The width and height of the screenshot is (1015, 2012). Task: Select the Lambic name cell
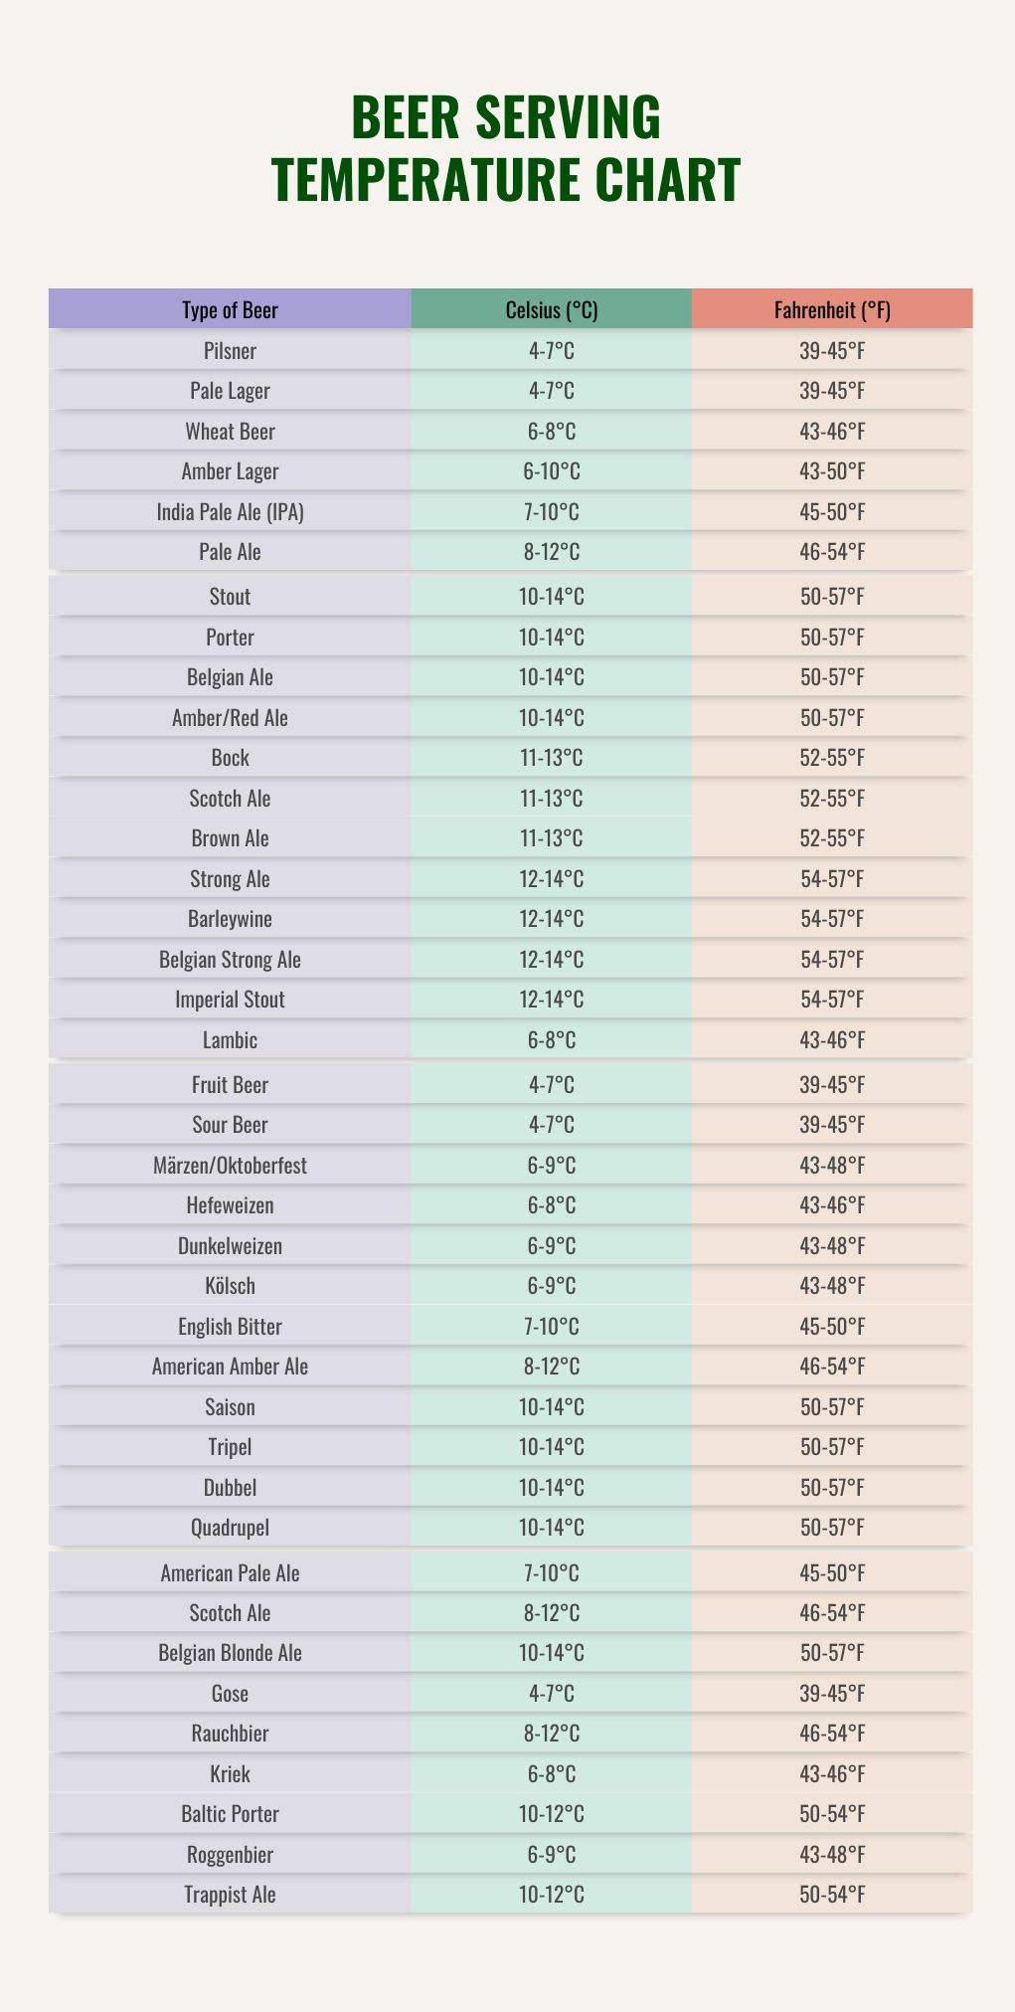[230, 1040]
